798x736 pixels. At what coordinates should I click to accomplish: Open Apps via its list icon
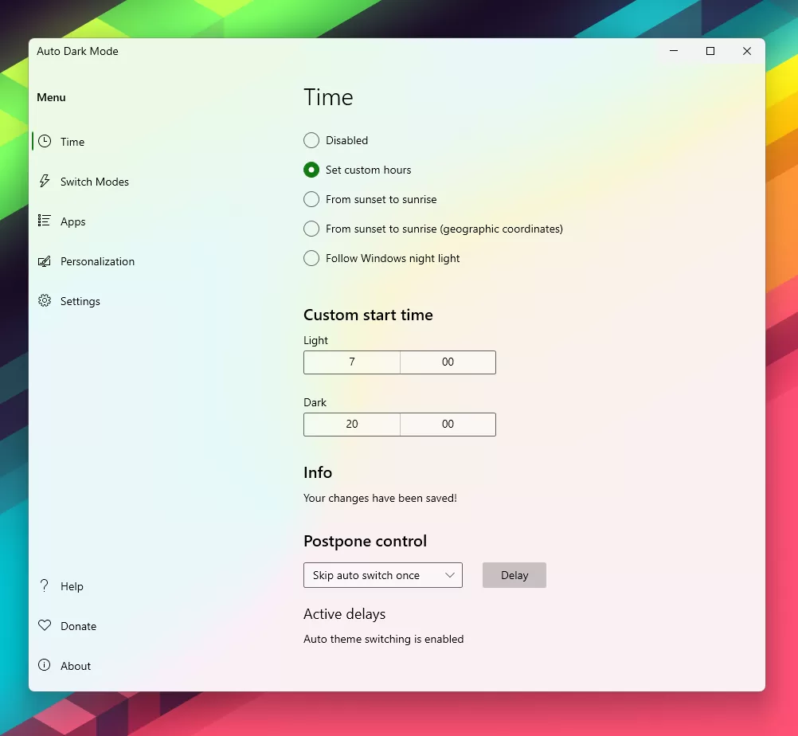click(45, 221)
